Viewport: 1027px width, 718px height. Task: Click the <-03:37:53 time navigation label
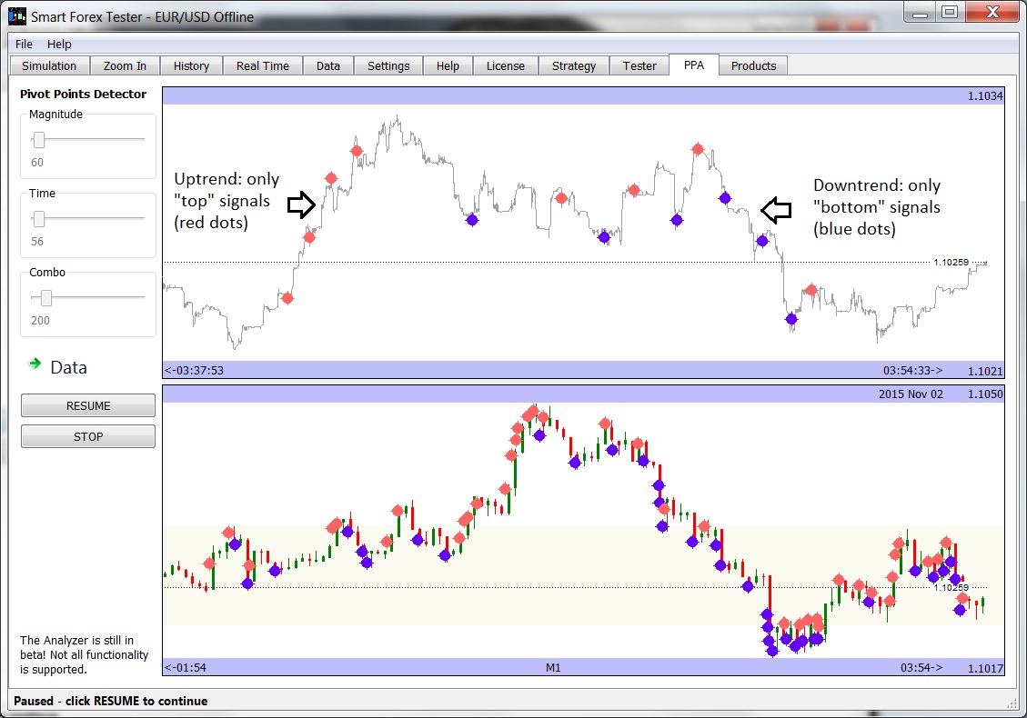pyautogui.click(x=194, y=371)
